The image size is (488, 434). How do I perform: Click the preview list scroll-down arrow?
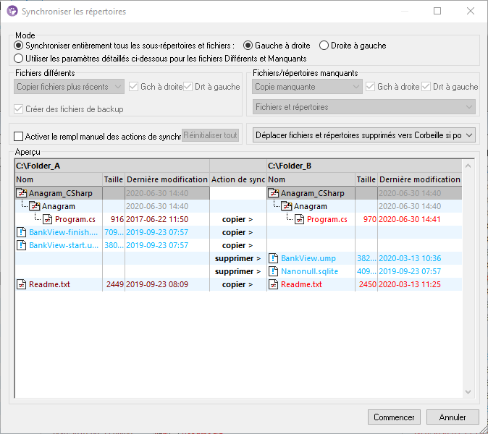coord(468,392)
